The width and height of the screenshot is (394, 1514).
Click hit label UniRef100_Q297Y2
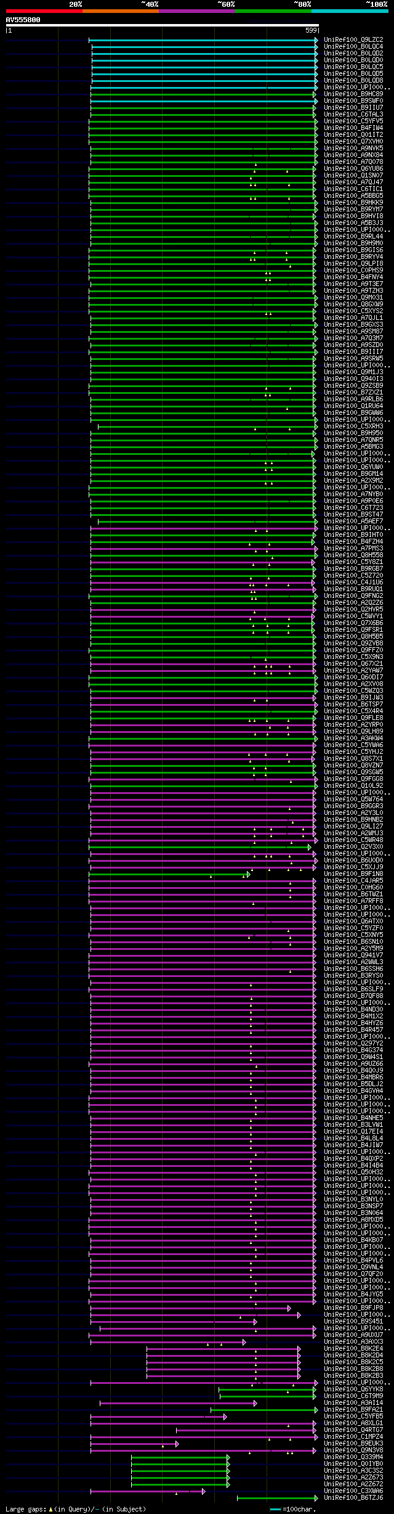point(353,1044)
